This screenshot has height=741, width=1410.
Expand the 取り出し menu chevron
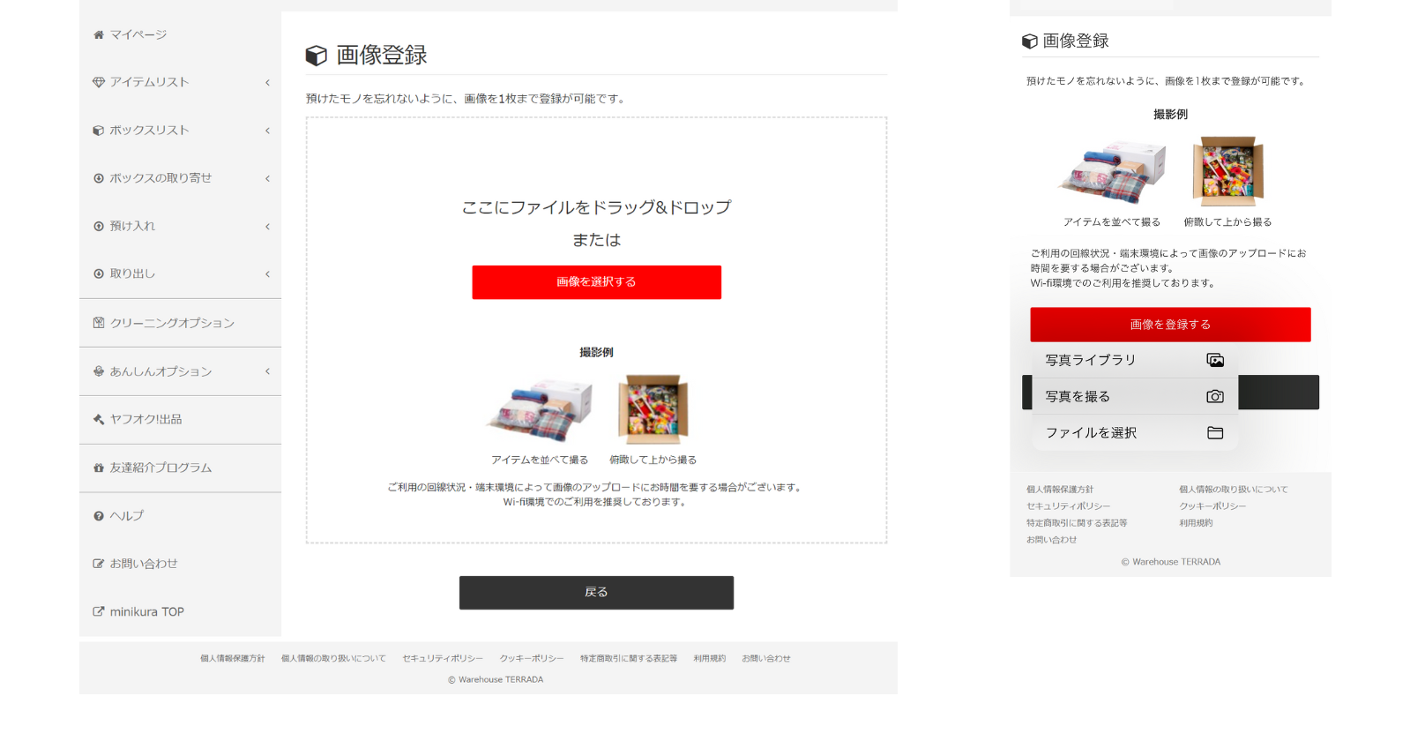(x=267, y=274)
